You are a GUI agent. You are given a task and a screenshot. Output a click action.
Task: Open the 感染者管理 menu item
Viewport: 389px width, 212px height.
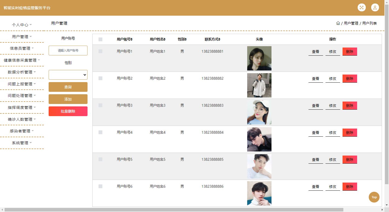tap(22, 131)
